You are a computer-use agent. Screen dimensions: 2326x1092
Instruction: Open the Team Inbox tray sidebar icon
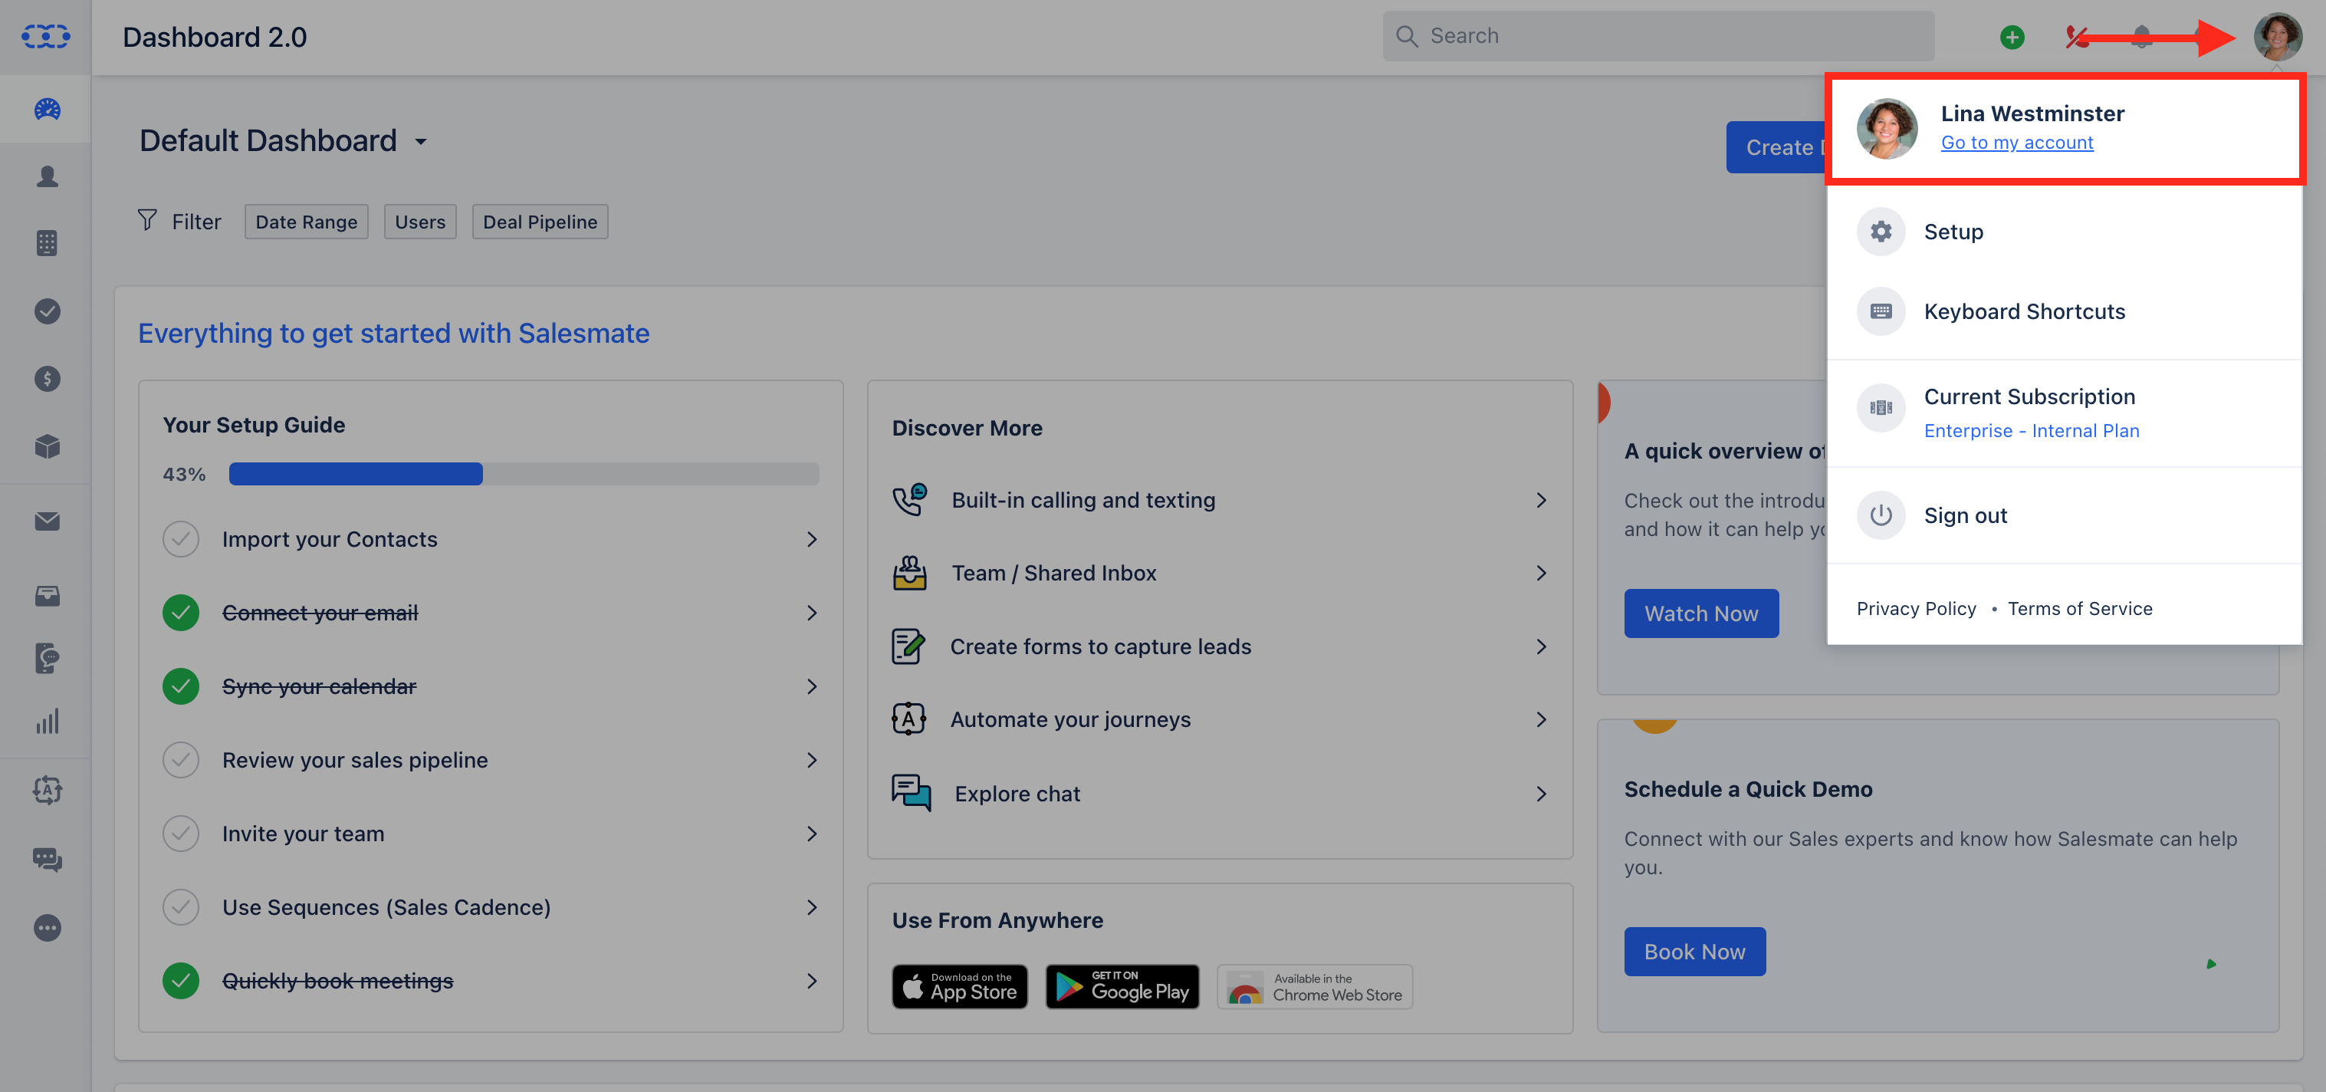coord(47,595)
